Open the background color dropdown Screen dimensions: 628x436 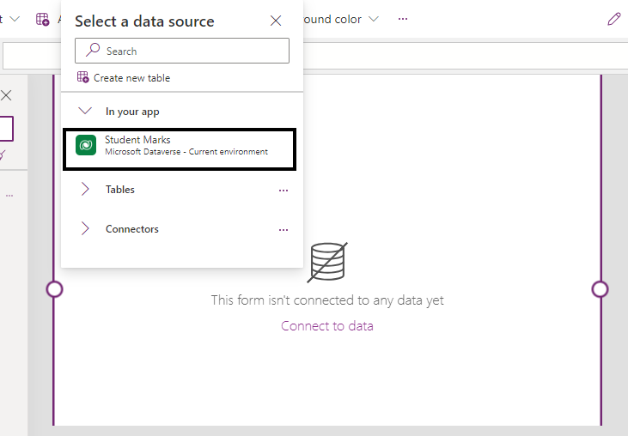[x=373, y=19]
